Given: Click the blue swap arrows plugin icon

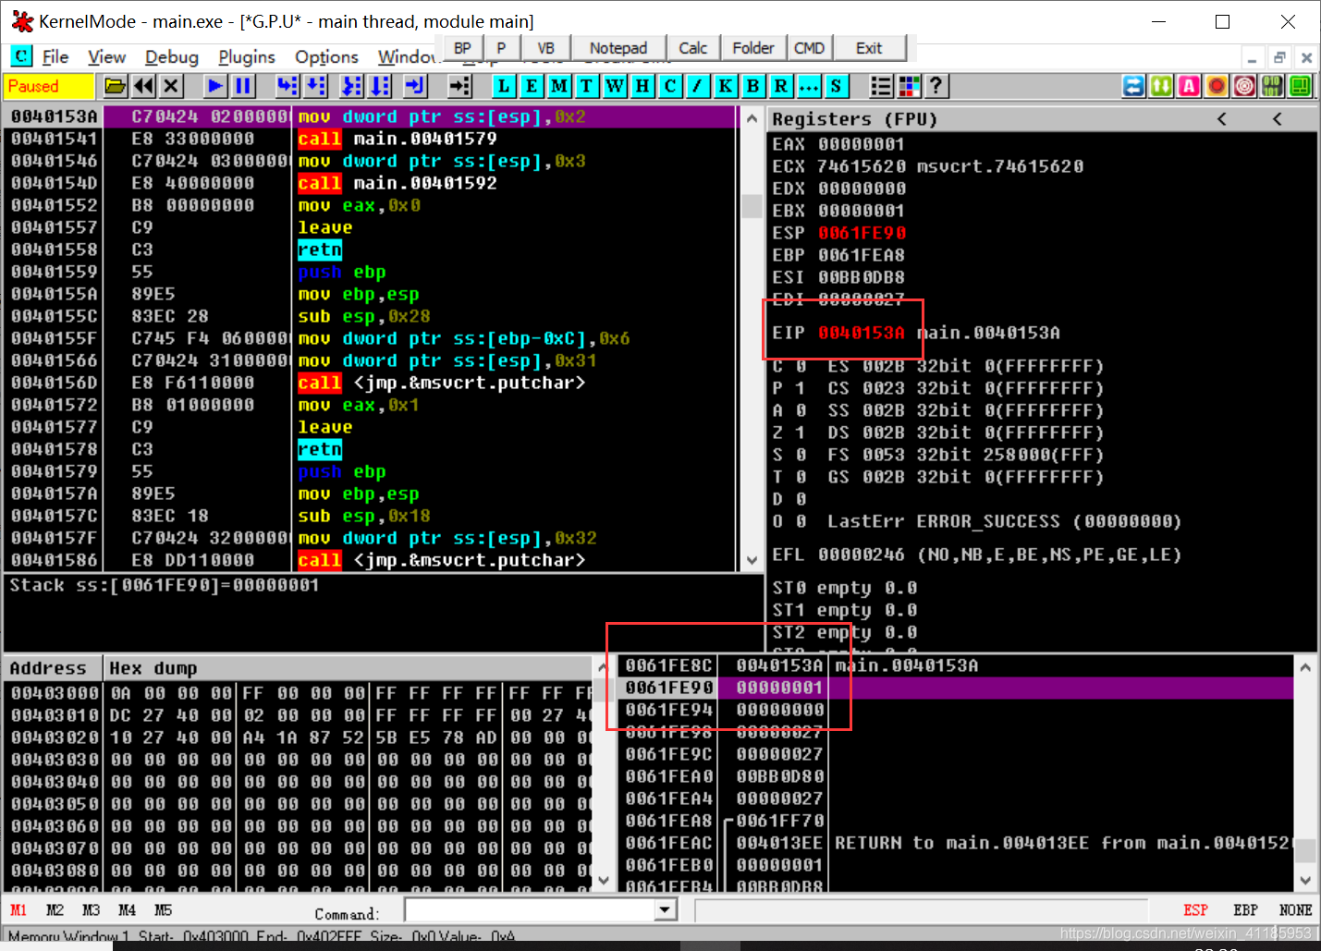Looking at the screenshot, I should [1133, 86].
